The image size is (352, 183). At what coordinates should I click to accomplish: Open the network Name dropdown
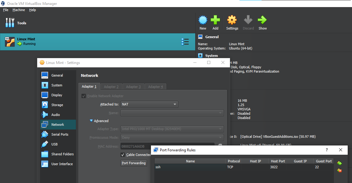click(172, 113)
